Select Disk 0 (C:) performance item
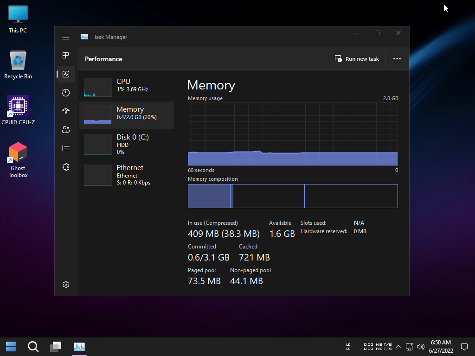The width and height of the screenshot is (475, 356). click(x=126, y=144)
